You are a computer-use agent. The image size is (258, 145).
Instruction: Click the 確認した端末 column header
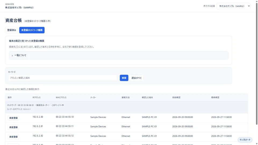[x=147, y=97]
